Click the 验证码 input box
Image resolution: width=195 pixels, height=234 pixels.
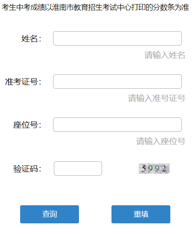coord(78,168)
